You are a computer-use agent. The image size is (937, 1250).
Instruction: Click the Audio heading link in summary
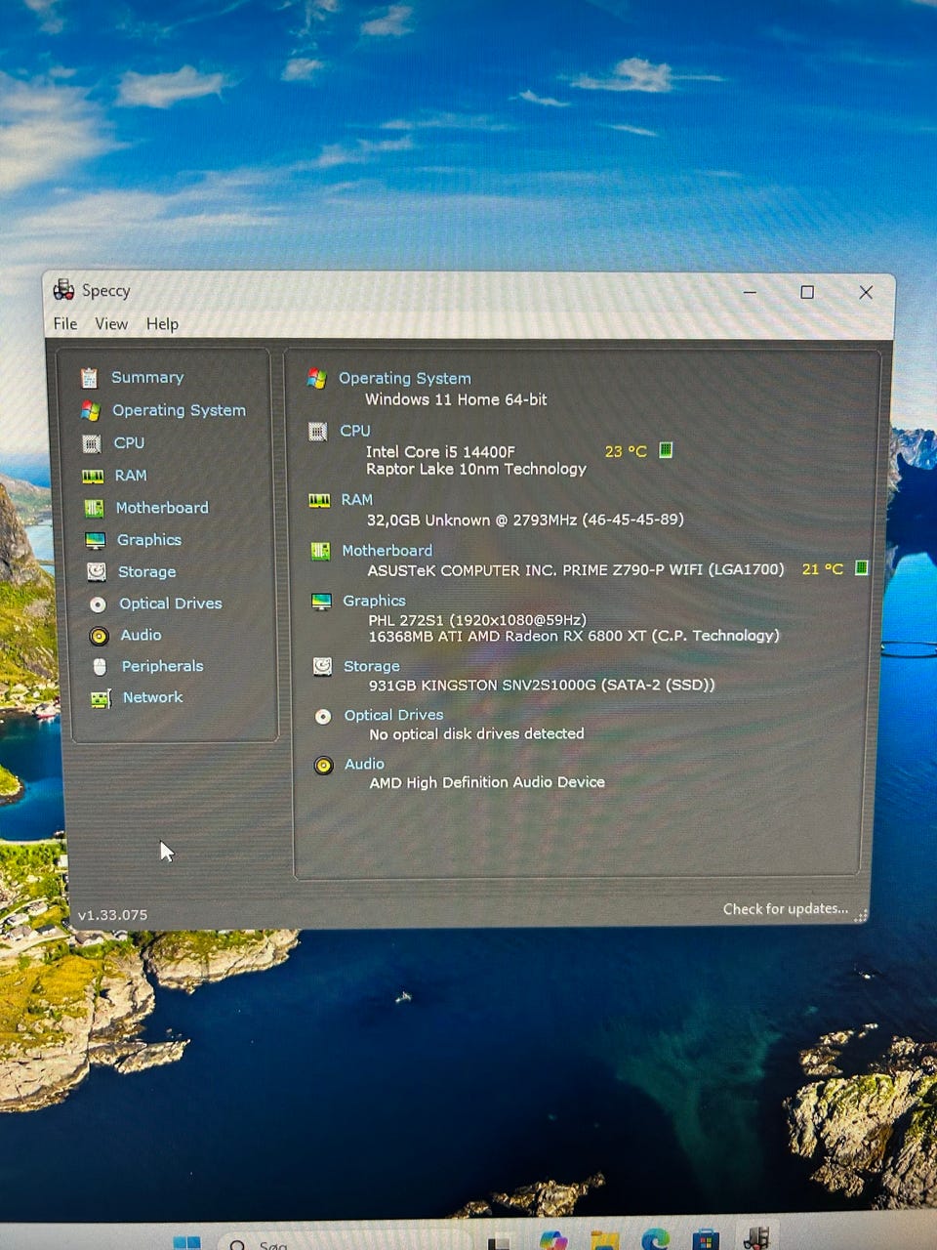pos(364,764)
